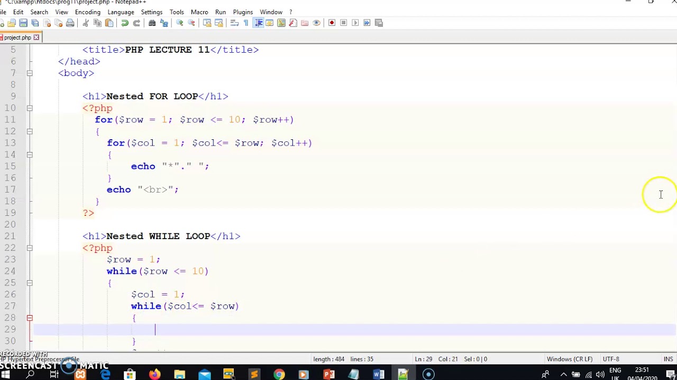Open Find with the binoculars icon
Viewport: 677px width, 380px height.
(x=152, y=23)
